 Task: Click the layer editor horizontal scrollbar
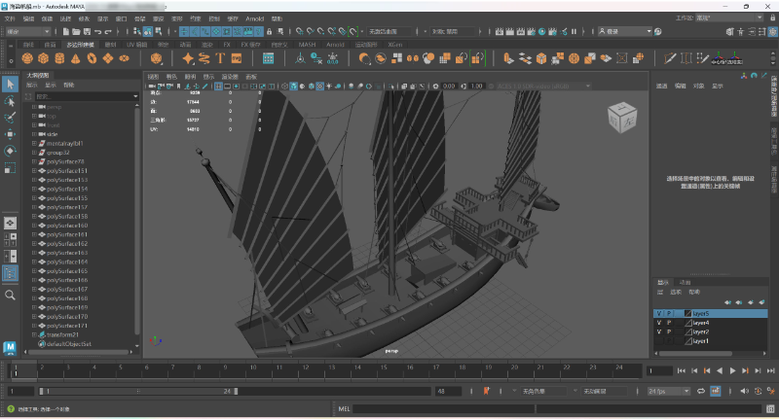(693, 354)
